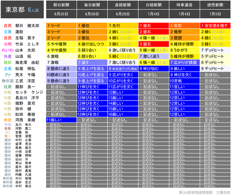
Task: Click the 維新 party label
Action: pyautogui.click(x=8, y=62)
